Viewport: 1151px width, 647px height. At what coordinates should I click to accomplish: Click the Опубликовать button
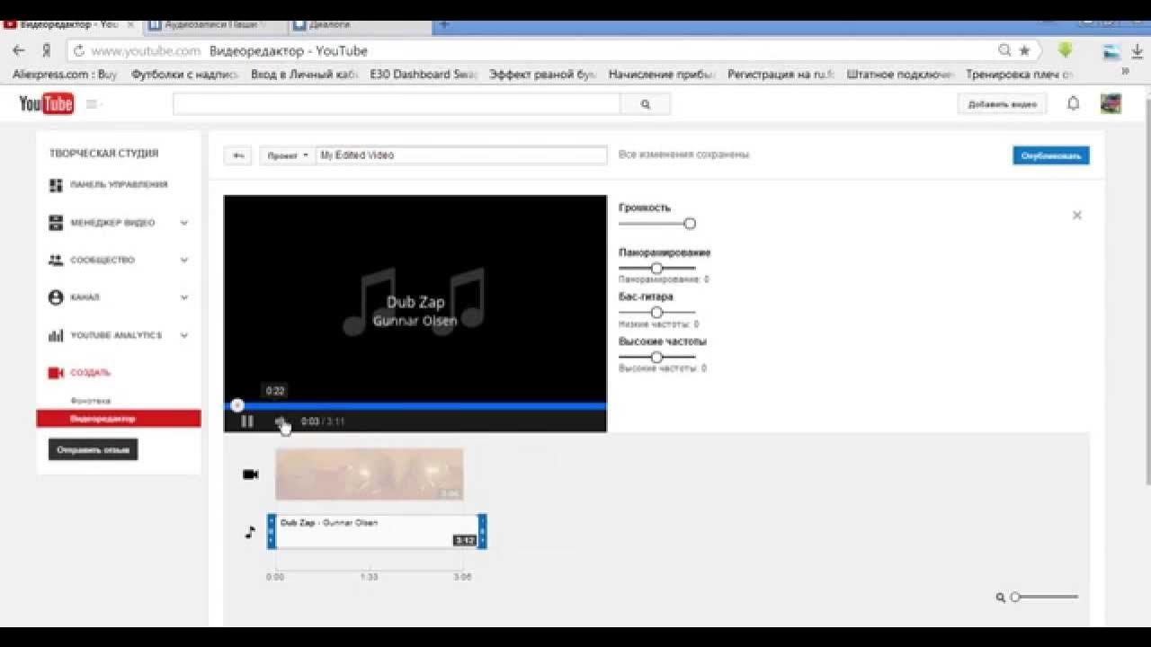pyautogui.click(x=1051, y=155)
